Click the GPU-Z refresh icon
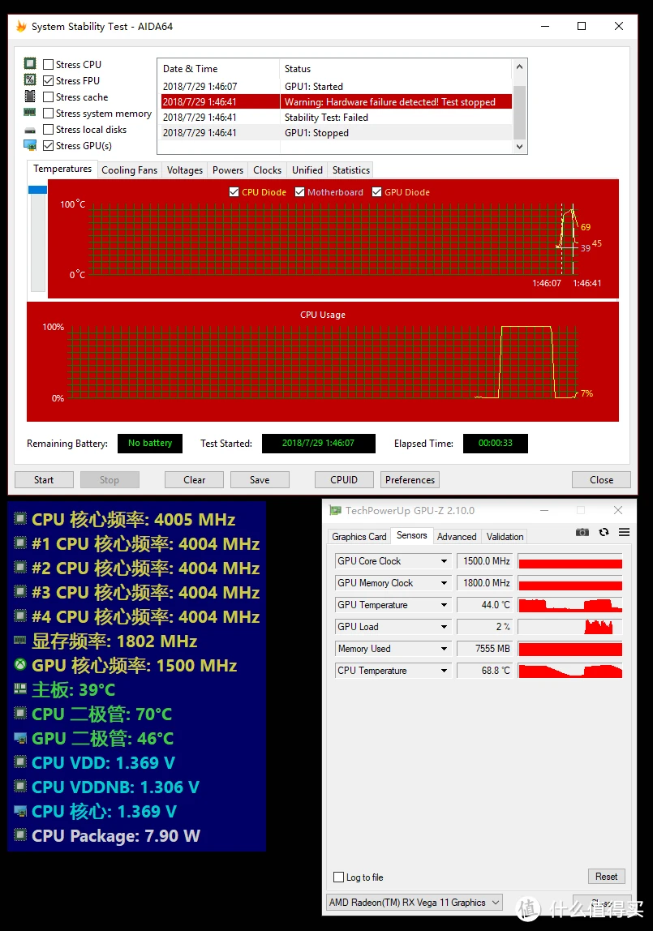The height and width of the screenshot is (931, 653). click(604, 532)
